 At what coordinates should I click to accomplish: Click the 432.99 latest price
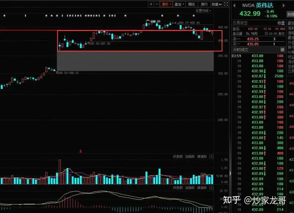pyautogui.click(x=250, y=14)
